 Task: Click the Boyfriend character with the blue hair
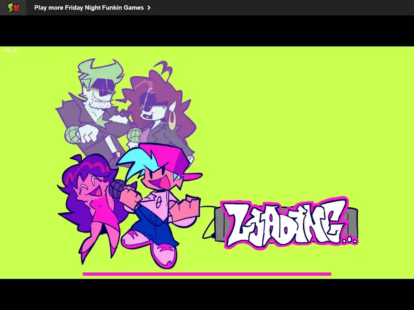[160, 205]
